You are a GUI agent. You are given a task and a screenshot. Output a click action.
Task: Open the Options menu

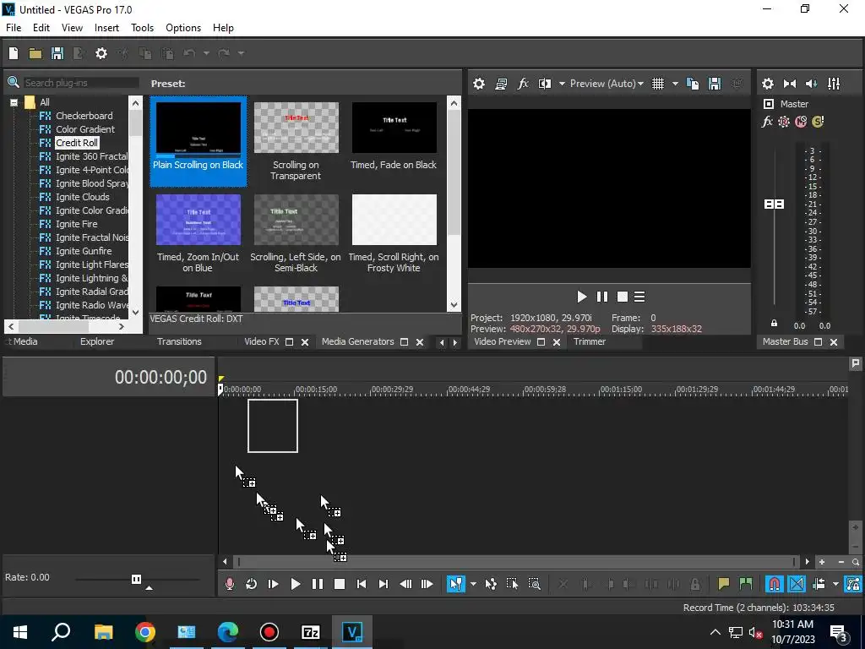coord(183,28)
